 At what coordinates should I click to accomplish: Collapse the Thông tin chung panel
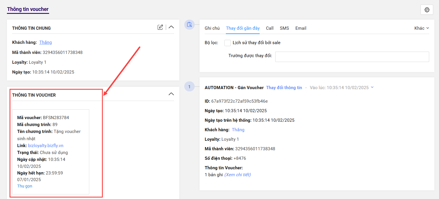[171, 27]
